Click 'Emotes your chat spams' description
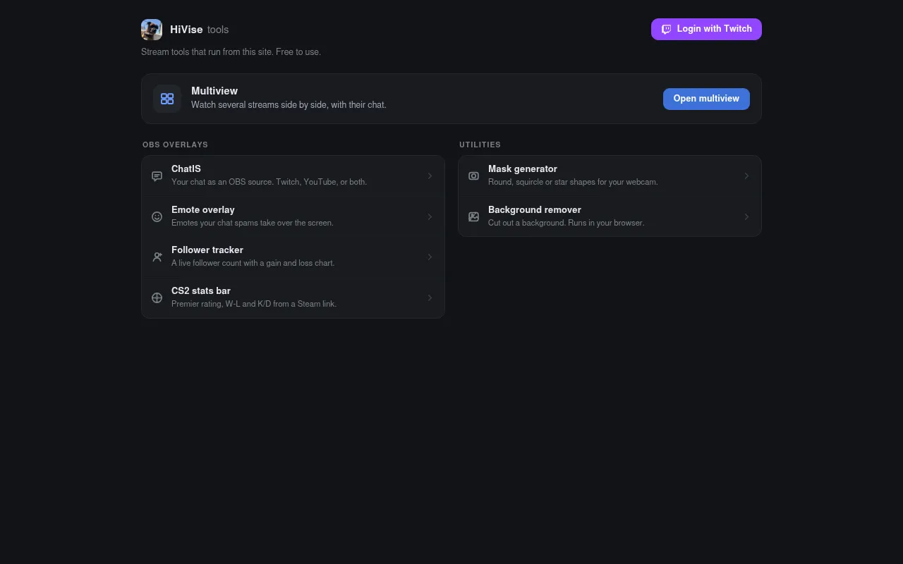 pyautogui.click(x=253, y=223)
